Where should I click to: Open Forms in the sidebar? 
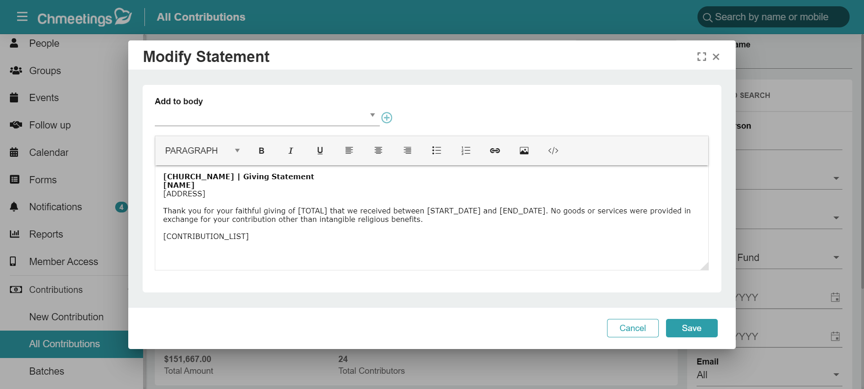43,180
